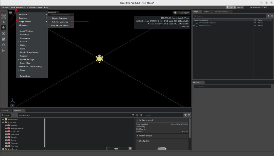This screenshot has width=274, height=156.
Task: Click Import button in Content browser
Action: pyautogui.click(x=6, y=115)
